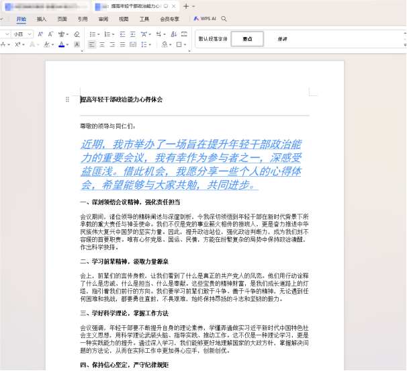
Task: Click heading 三、学好科学理论
Action: [124, 313]
